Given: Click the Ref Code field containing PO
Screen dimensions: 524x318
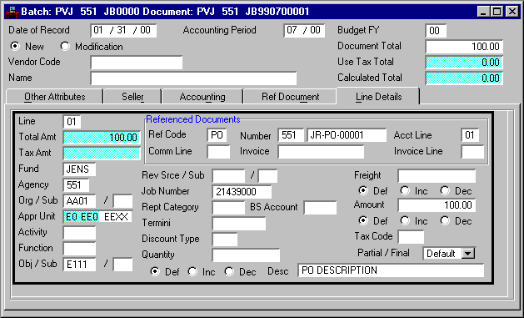Looking at the screenshot, I should pos(217,135).
